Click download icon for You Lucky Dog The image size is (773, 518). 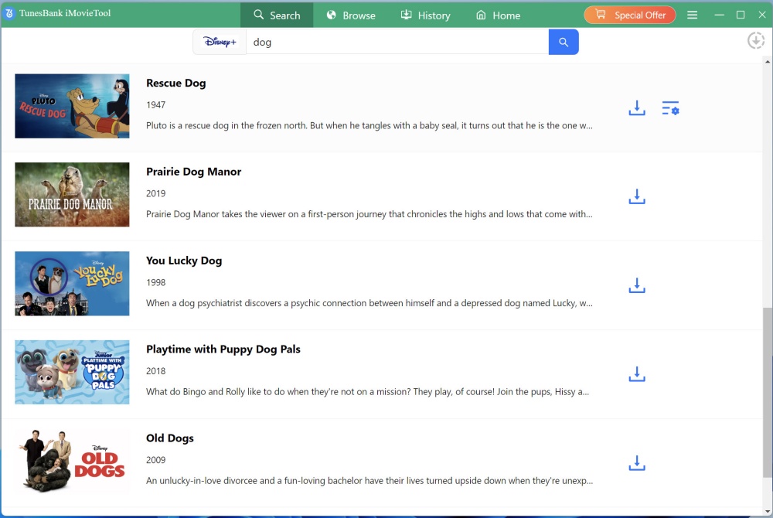(636, 286)
